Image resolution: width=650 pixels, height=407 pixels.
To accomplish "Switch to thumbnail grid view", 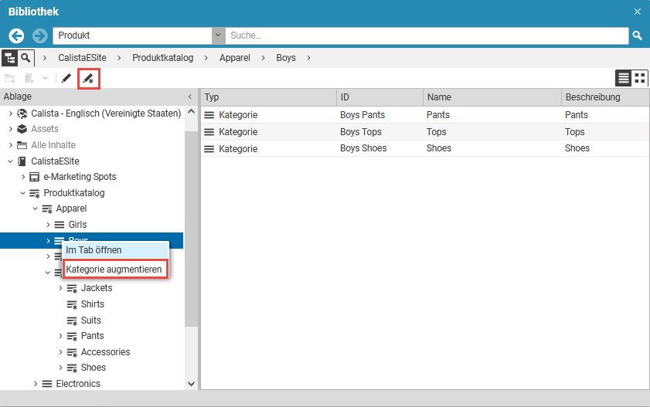I will pos(640,78).
